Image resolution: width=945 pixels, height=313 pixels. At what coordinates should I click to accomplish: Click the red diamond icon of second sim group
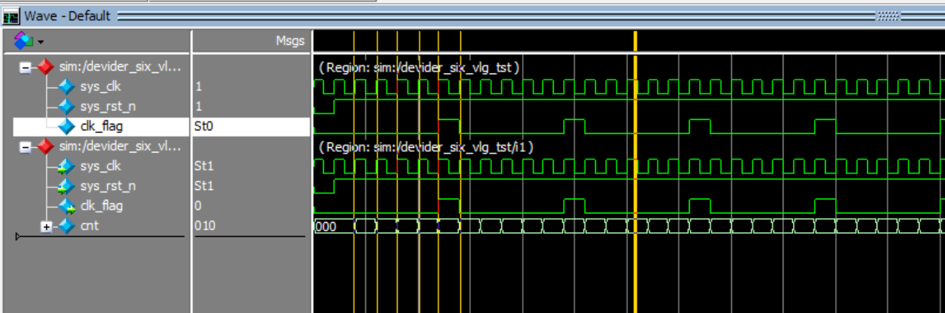(45, 146)
